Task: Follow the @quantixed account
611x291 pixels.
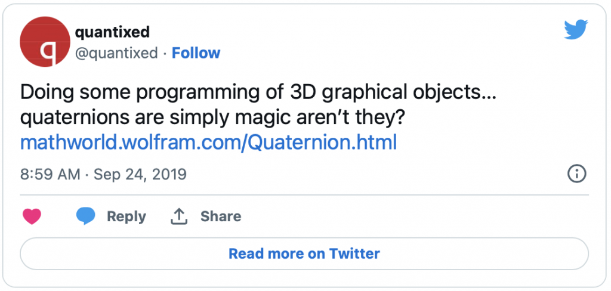Action: click(196, 53)
